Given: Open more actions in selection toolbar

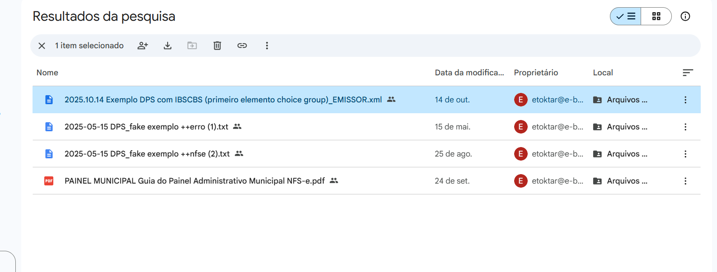Looking at the screenshot, I should (x=267, y=46).
